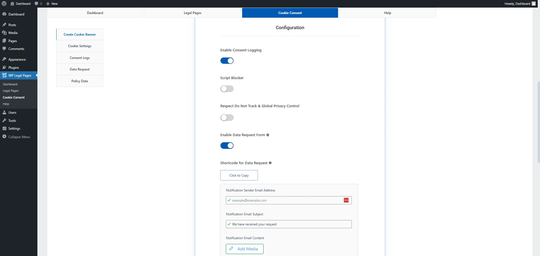Click the red password manager icon in email field
The height and width of the screenshot is (256, 540).
click(346, 200)
